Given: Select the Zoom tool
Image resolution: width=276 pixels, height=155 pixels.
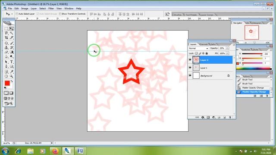Looking at the screenshot, I should click(12, 76).
